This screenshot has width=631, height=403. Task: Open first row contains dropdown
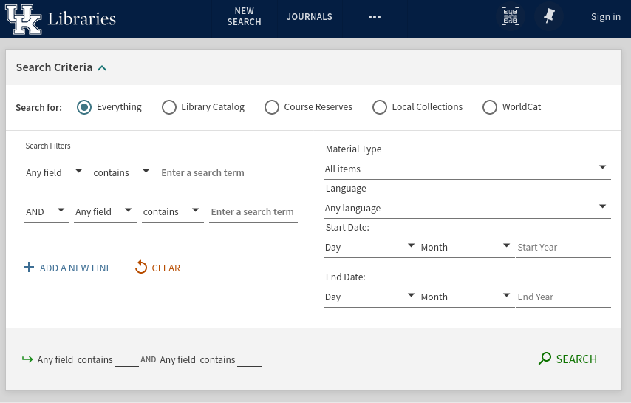pos(123,173)
